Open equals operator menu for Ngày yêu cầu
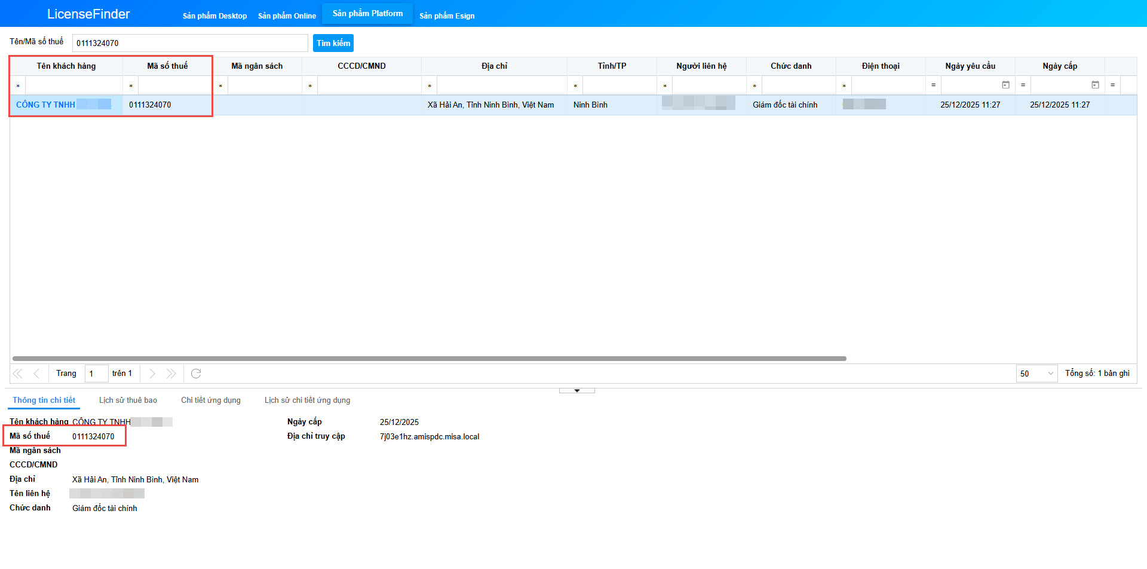Image resolution: width=1147 pixels, height=569 pixels. 933,85
